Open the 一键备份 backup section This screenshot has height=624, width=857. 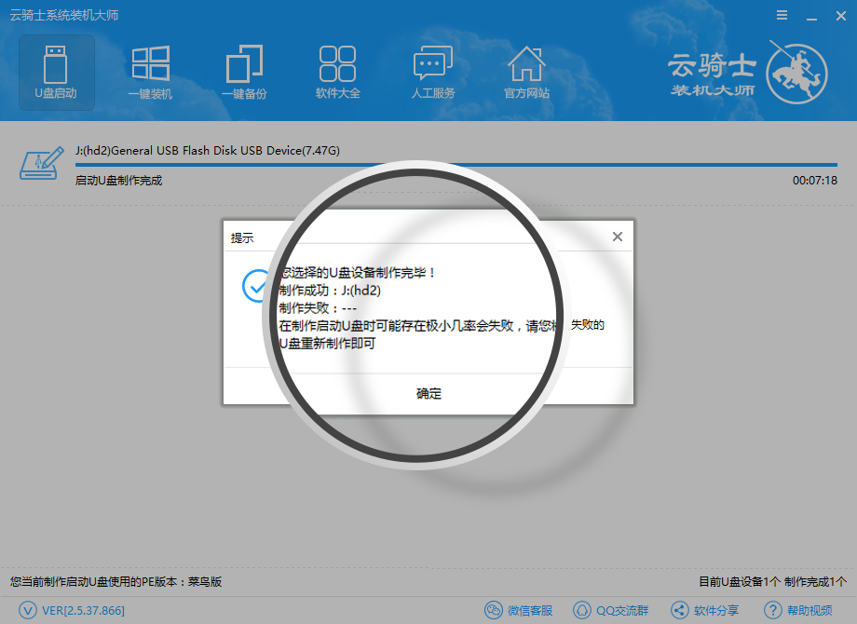[244, 73]
